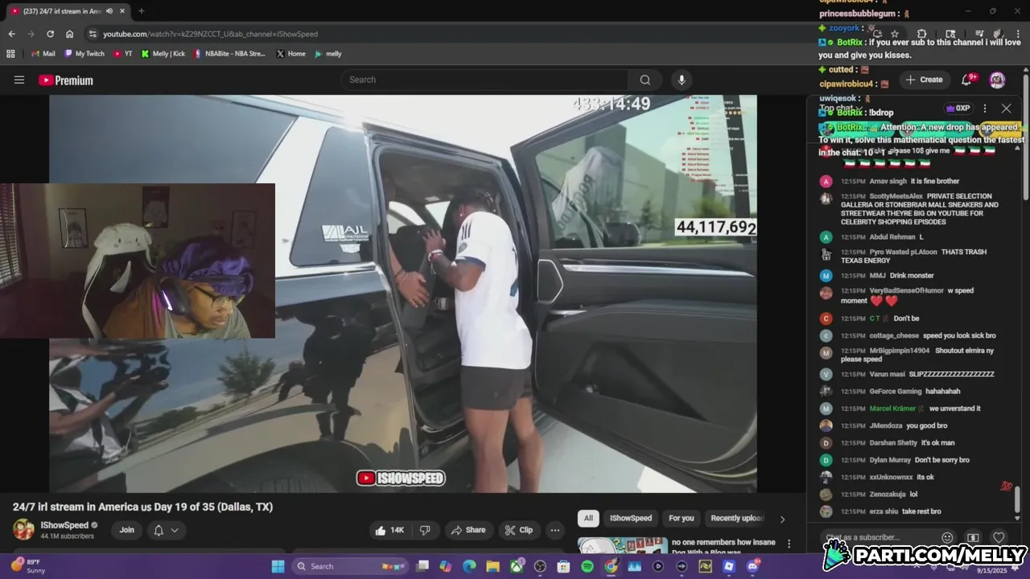The height and width of the screenshot is (579, 1030).
Task: Open the melly bookmark
Action: [x=328, y=54]
